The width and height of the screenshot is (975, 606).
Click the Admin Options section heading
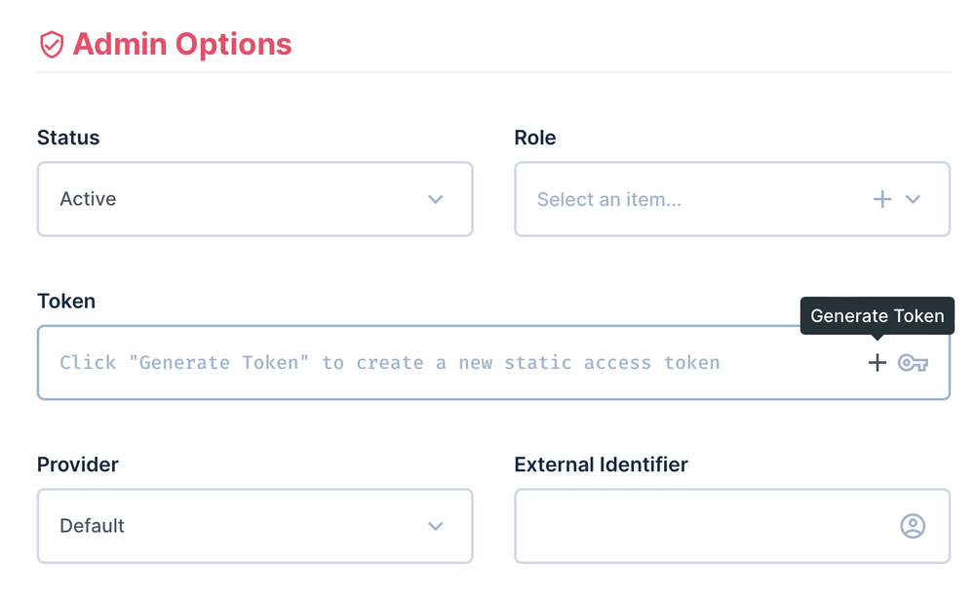pos(182,45)
